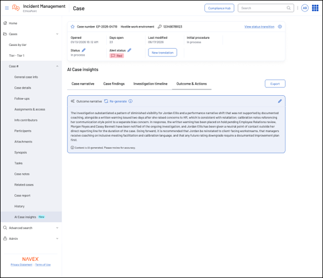Click into the Search field
Viewport: 323px width, 278px height.
tap(266, 8)
